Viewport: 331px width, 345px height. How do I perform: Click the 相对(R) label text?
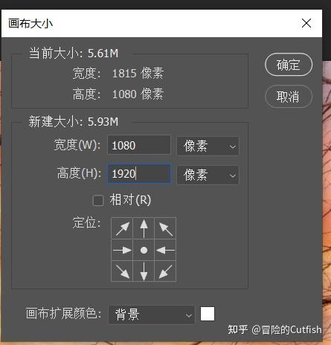pyautogui.click(x=130, y=200)
